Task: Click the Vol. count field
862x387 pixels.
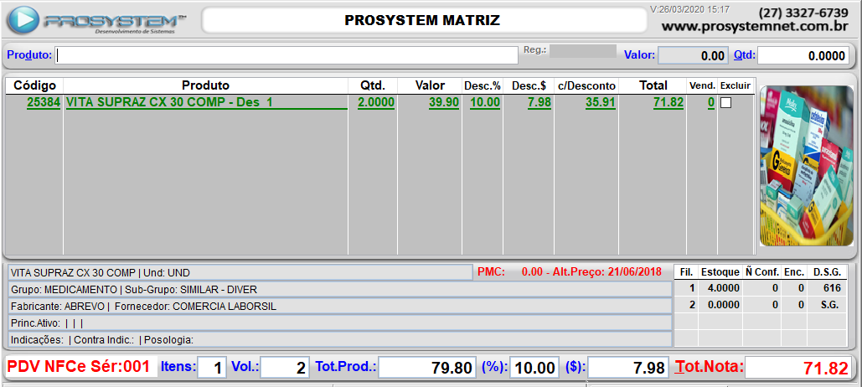Action: (285, 368)
